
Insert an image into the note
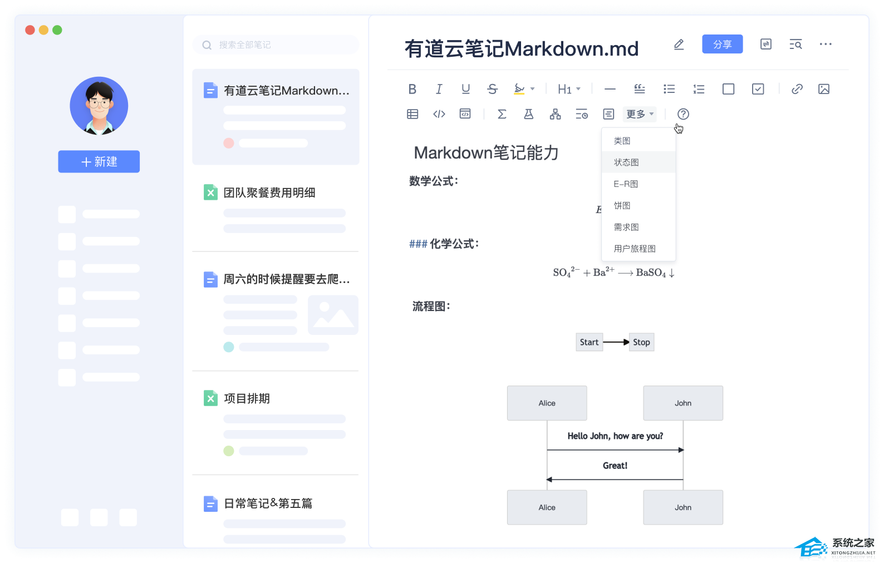pyautogui.click(x=824, y=89)
